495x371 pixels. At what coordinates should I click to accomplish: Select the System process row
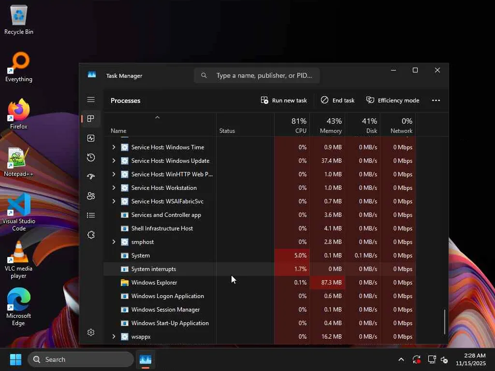[260, 256]
